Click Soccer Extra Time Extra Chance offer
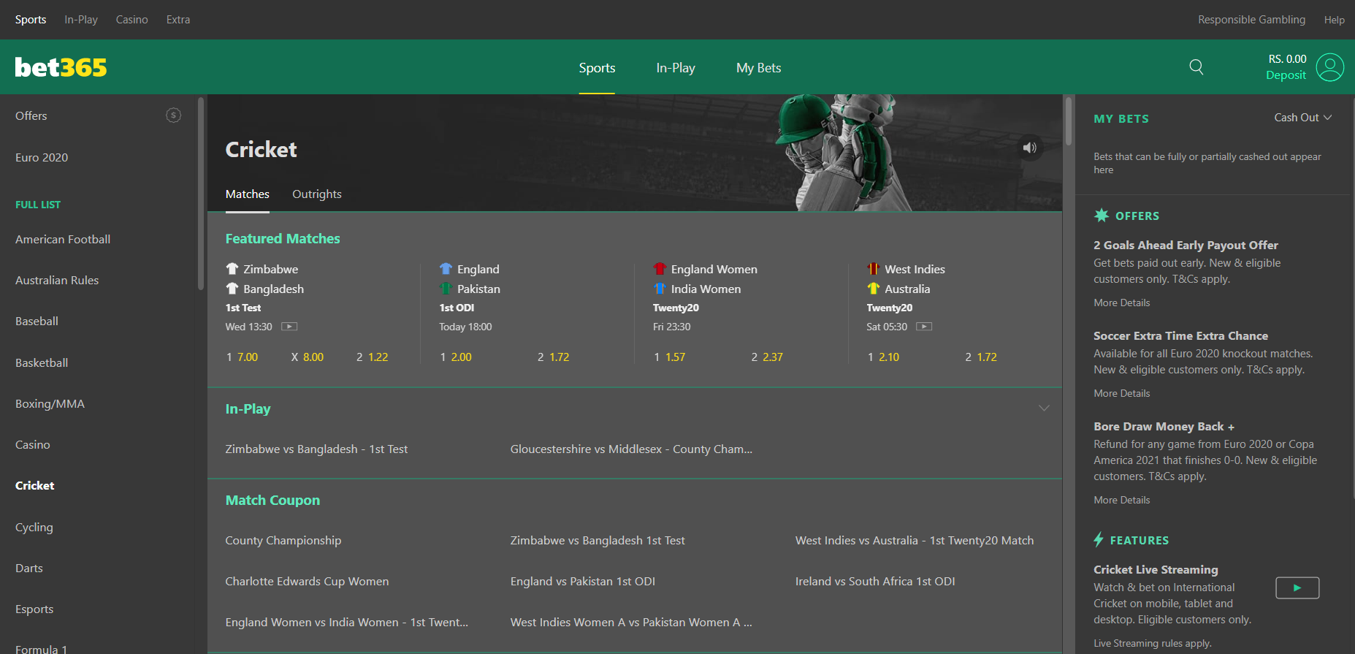This screenshot has height=654, width=1355. pos(1180,336)
